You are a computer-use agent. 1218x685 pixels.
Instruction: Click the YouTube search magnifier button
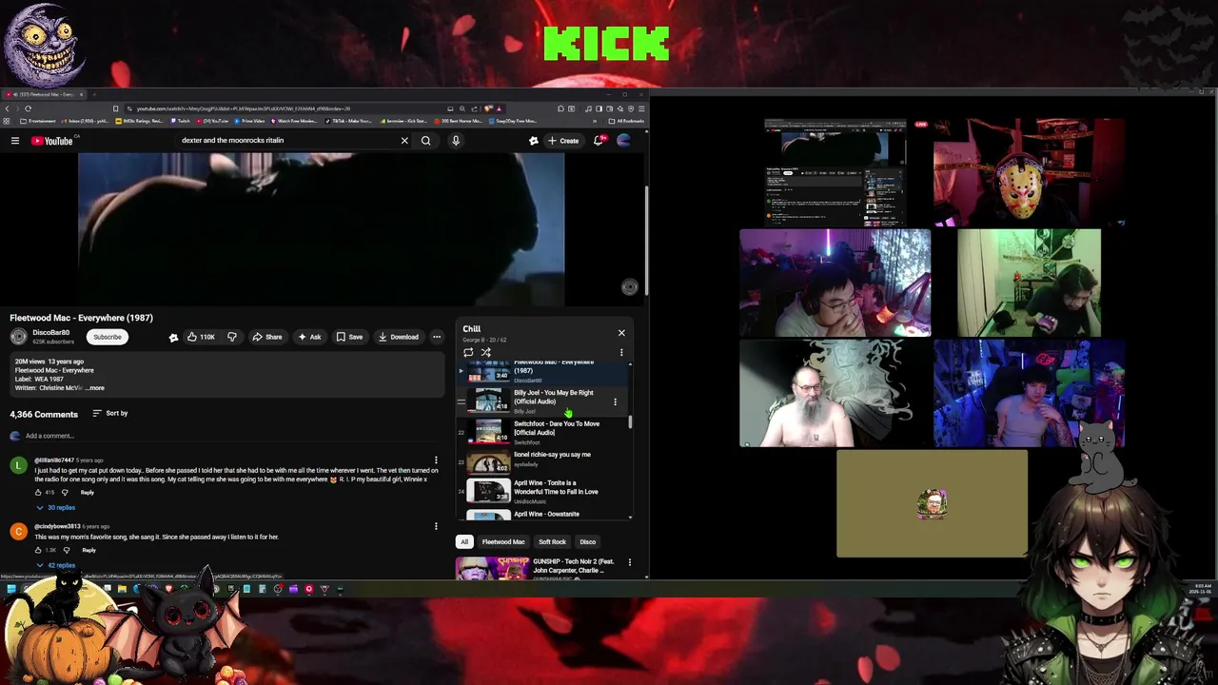[x=425, y=141]
